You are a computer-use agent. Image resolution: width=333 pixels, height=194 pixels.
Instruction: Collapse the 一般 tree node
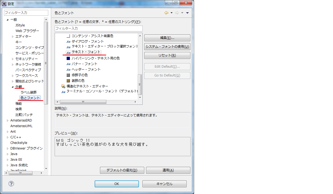coord(7,20)
